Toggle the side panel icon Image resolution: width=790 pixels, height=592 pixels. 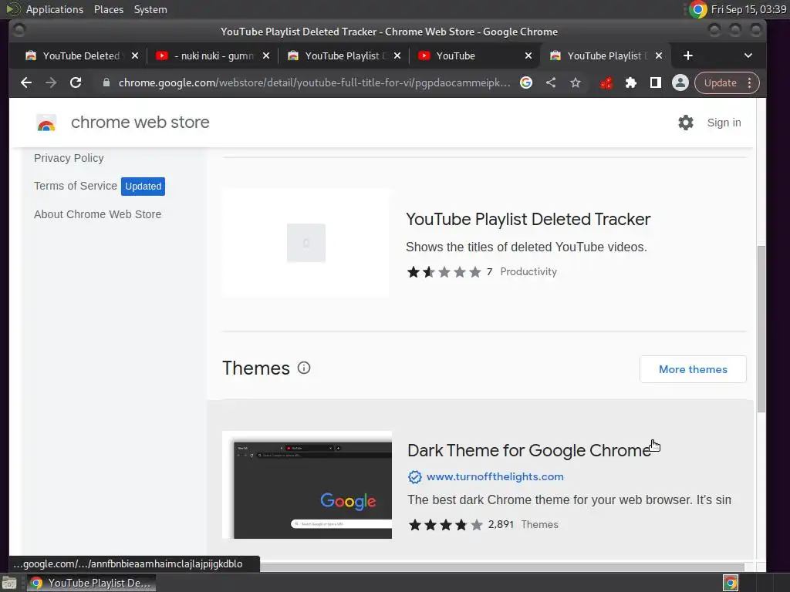(656, 82)
